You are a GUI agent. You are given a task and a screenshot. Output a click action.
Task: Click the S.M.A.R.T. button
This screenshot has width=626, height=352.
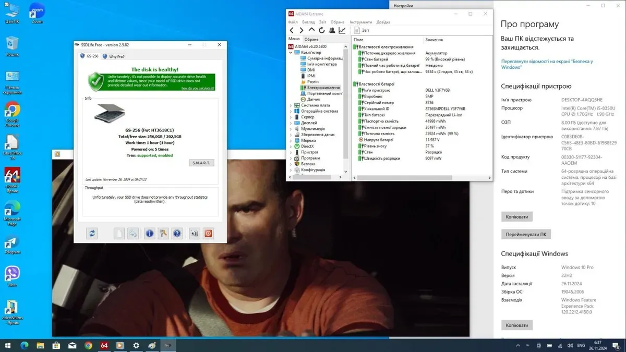coord(201,163)
